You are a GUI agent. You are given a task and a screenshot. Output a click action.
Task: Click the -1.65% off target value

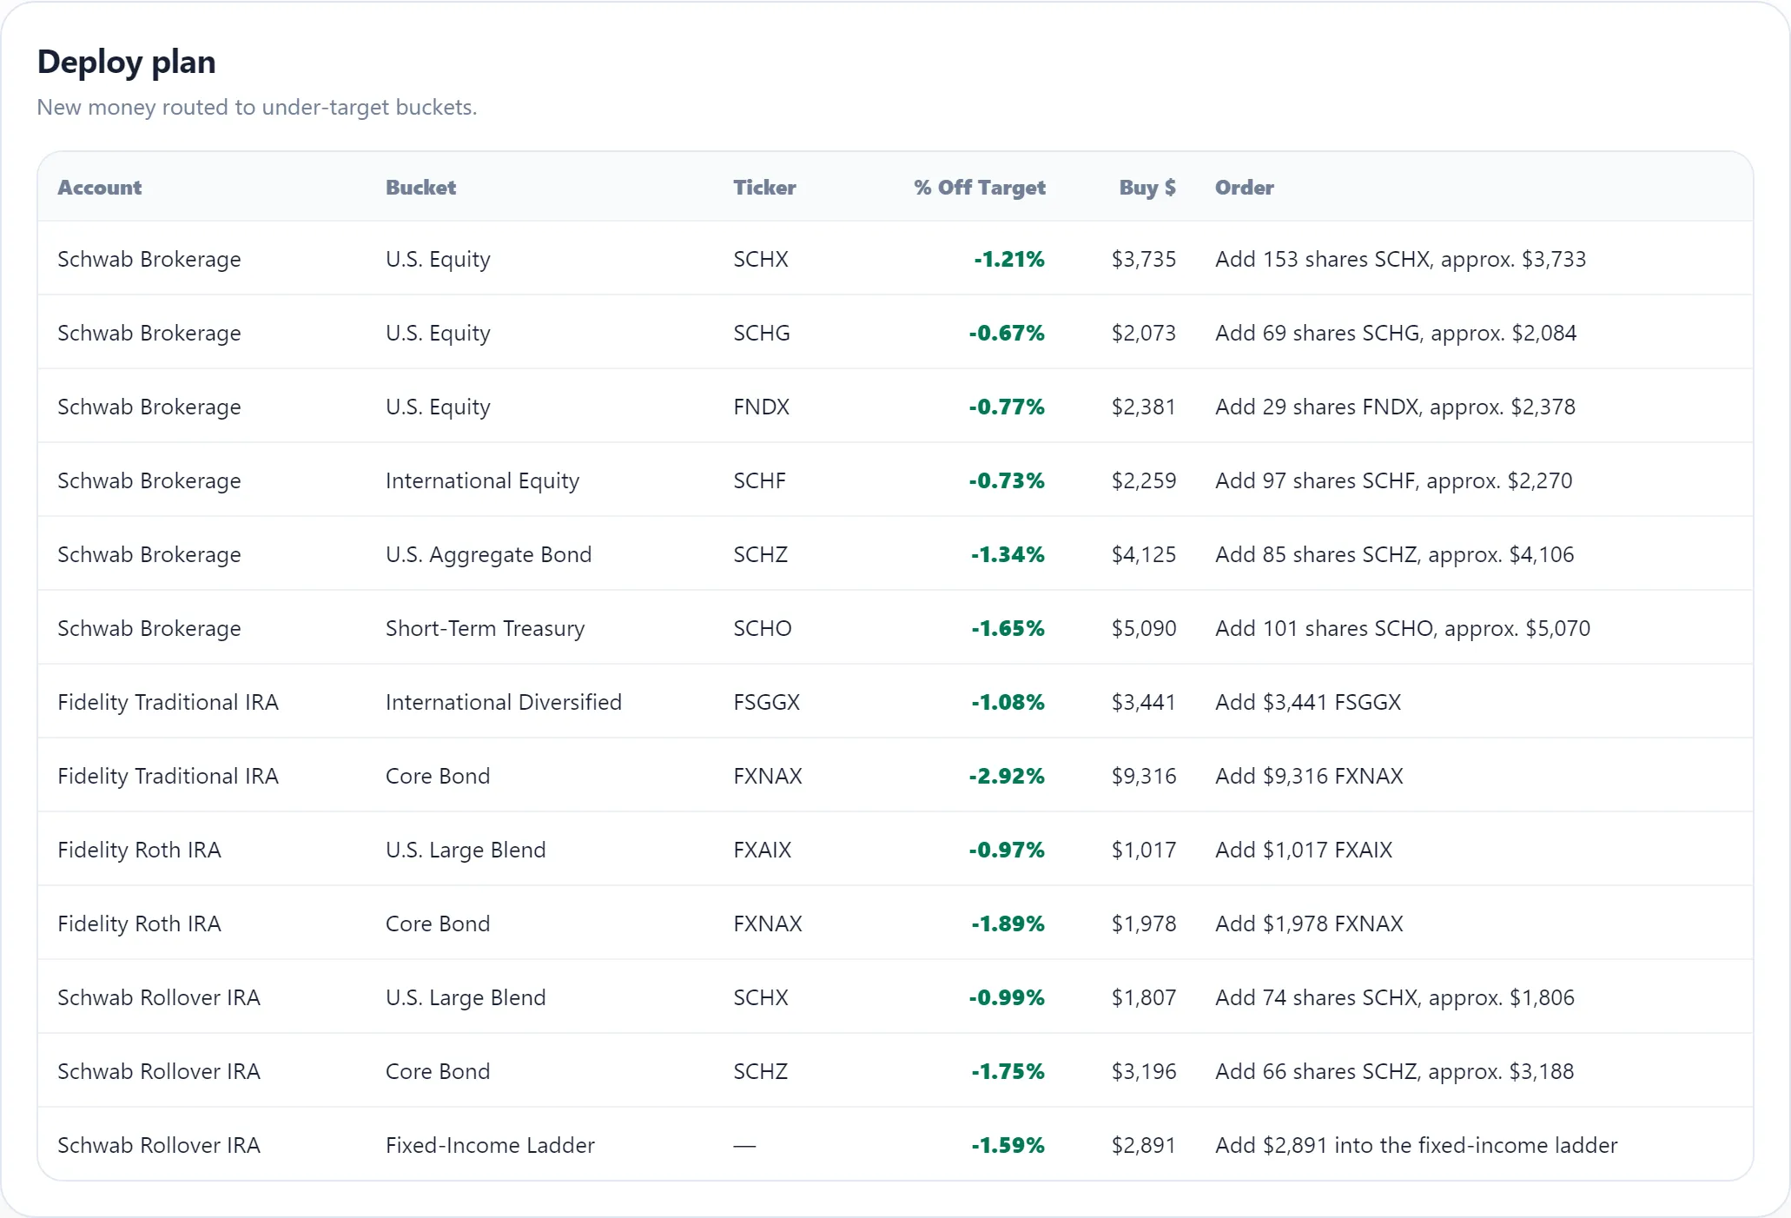click(1008, 628)
